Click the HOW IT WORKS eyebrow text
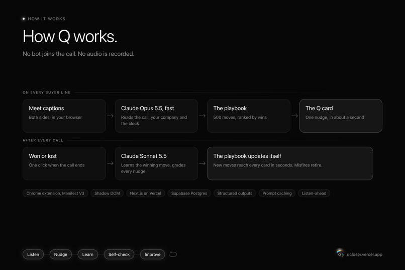Image resolution: width=405 pixels, height=270 pixels. [x=47, y=19]
